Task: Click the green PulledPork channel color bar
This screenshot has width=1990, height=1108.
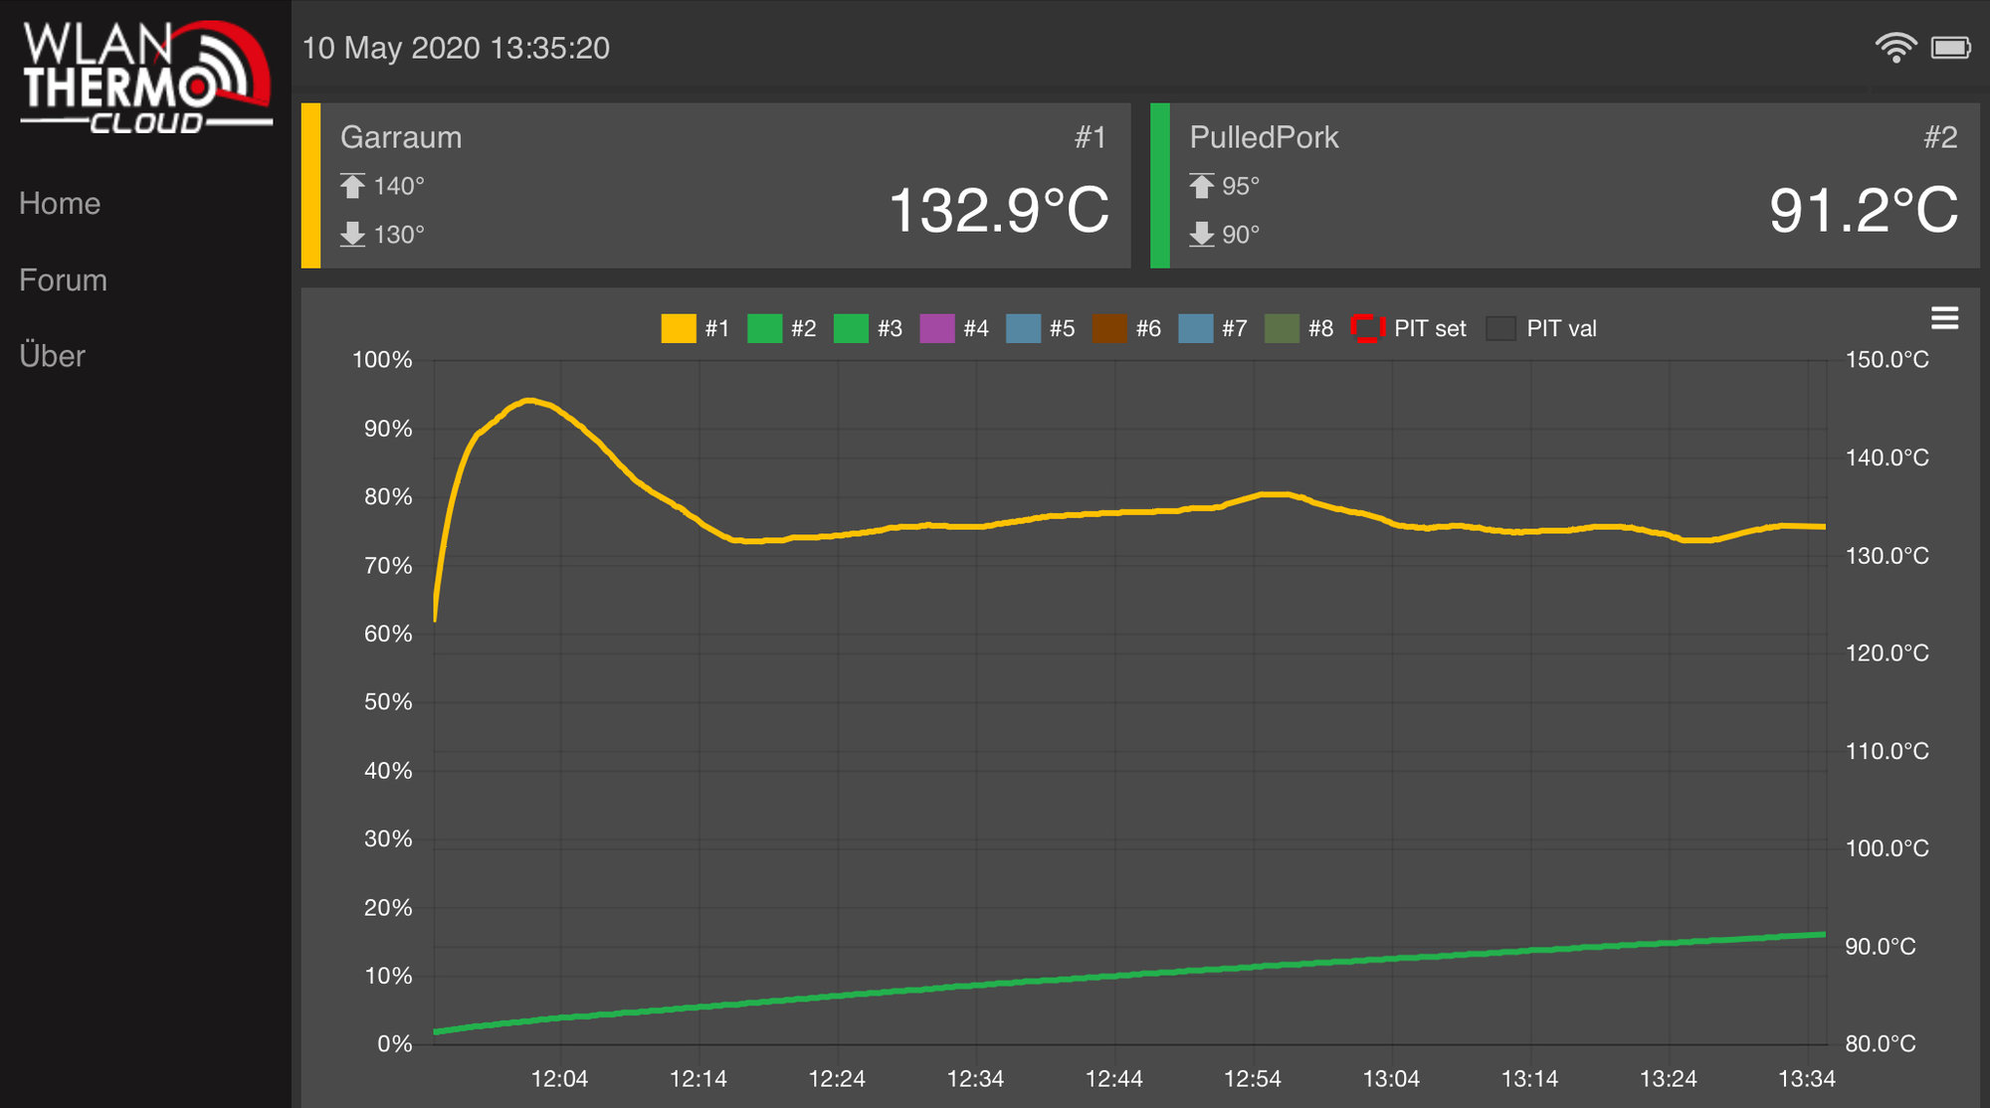Action: click(x=1160, y=186)
